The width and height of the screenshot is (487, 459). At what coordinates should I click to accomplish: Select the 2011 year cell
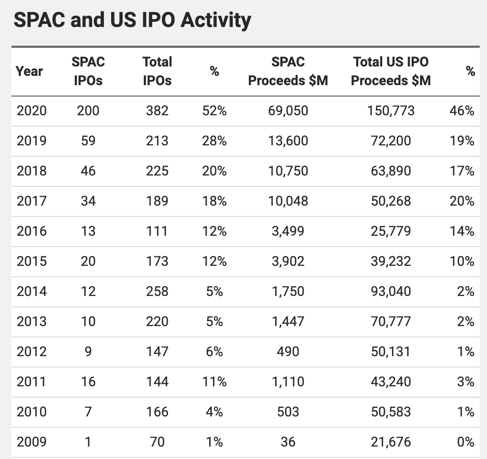click(31, 382)
